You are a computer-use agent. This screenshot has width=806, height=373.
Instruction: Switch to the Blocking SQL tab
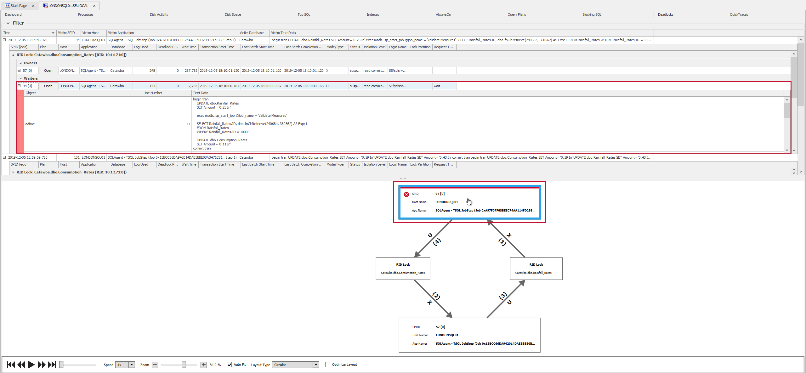tap(591, 14)
